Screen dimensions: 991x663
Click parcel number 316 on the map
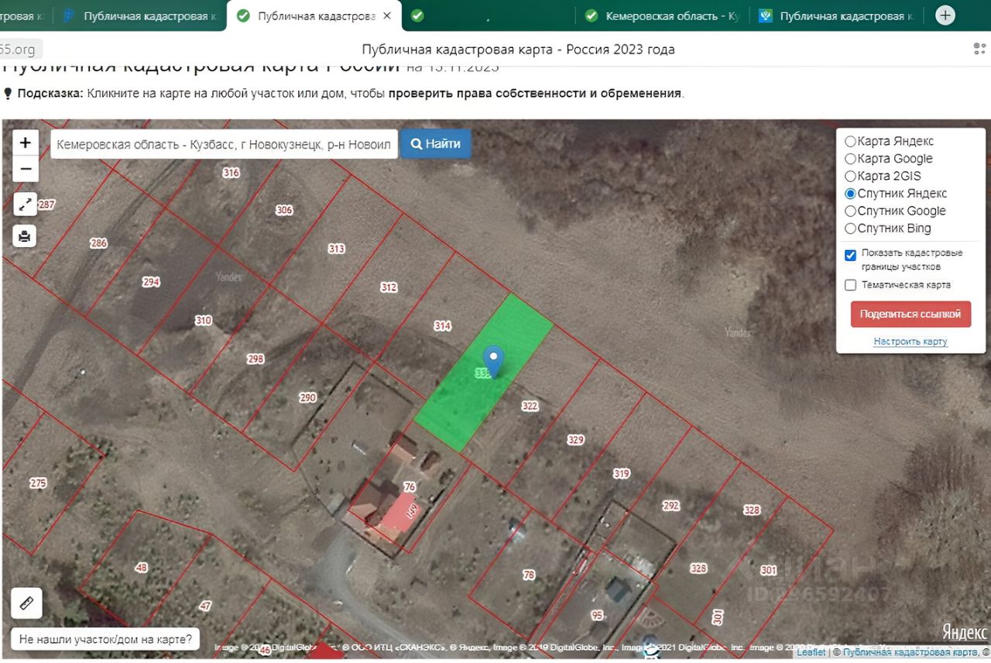(x=231, y=173)
